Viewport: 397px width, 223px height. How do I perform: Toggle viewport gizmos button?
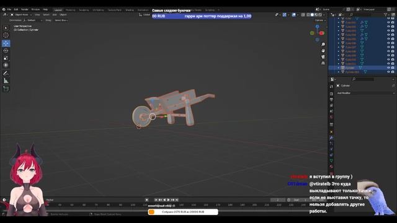click(x=285, y=15)
